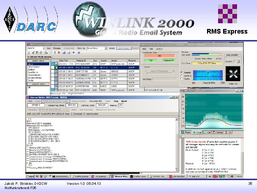Switch to the Chart tab in propagation window
Viewport: 257px width, 193px height.
tap(197, 132)
